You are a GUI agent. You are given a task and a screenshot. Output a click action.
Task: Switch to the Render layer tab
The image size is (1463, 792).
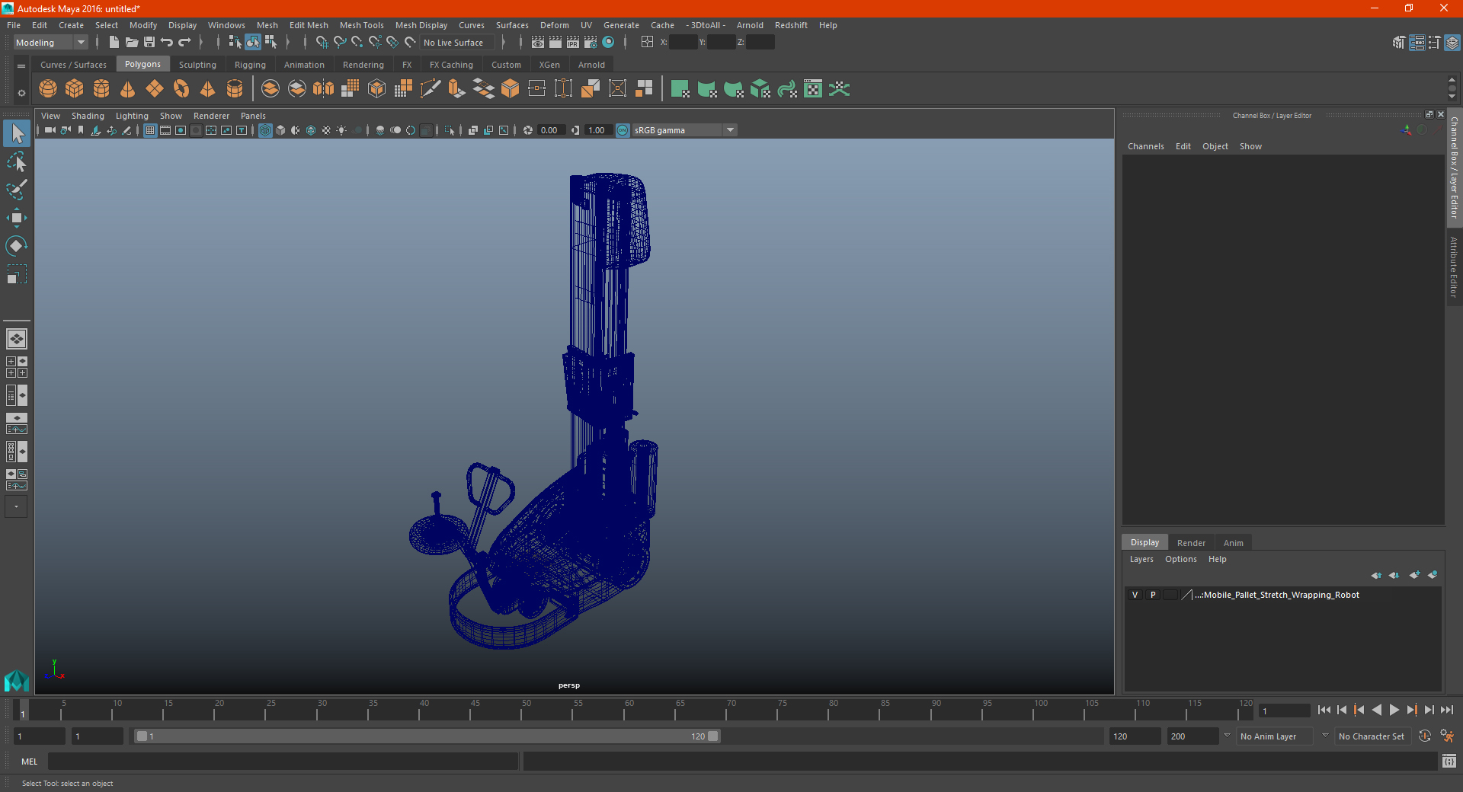tap(1191, 543)
